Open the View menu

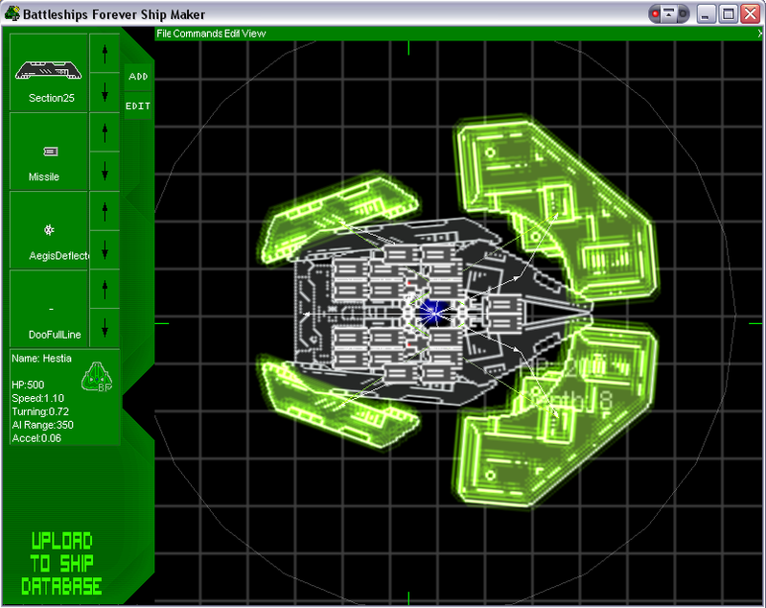(x=254, y=34)
